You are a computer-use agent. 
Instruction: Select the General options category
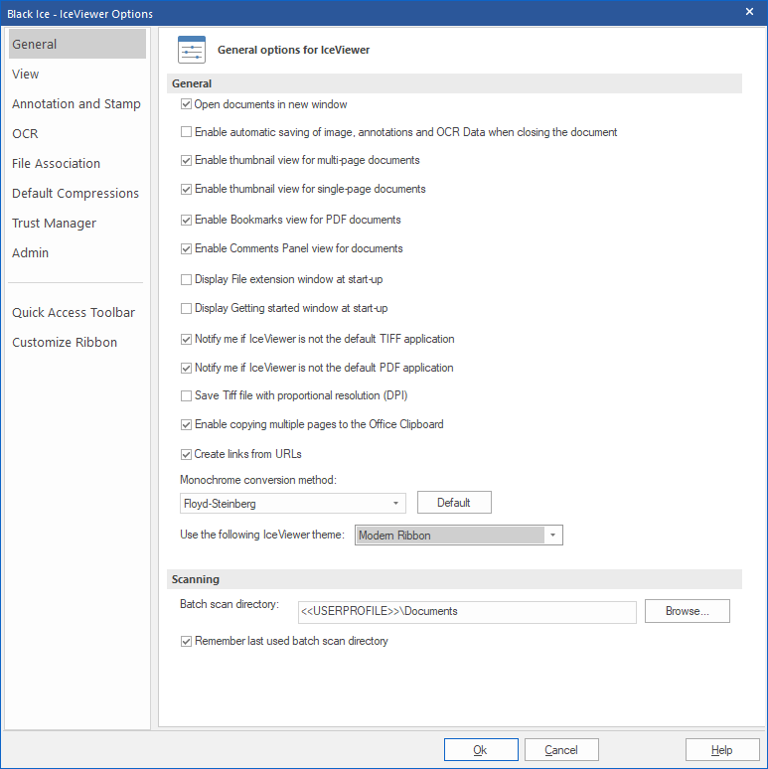coord(77,44)
